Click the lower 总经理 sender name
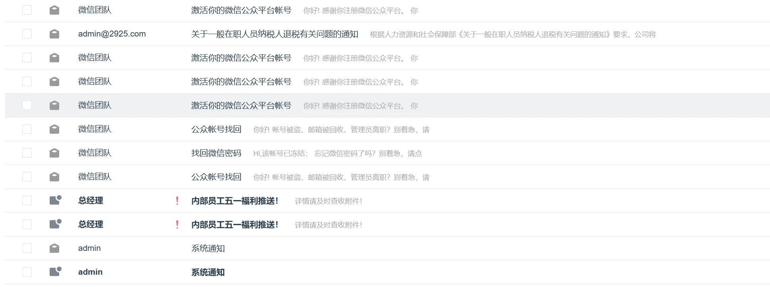This screenshot has height=287, width=770. (x=91, y=224)
